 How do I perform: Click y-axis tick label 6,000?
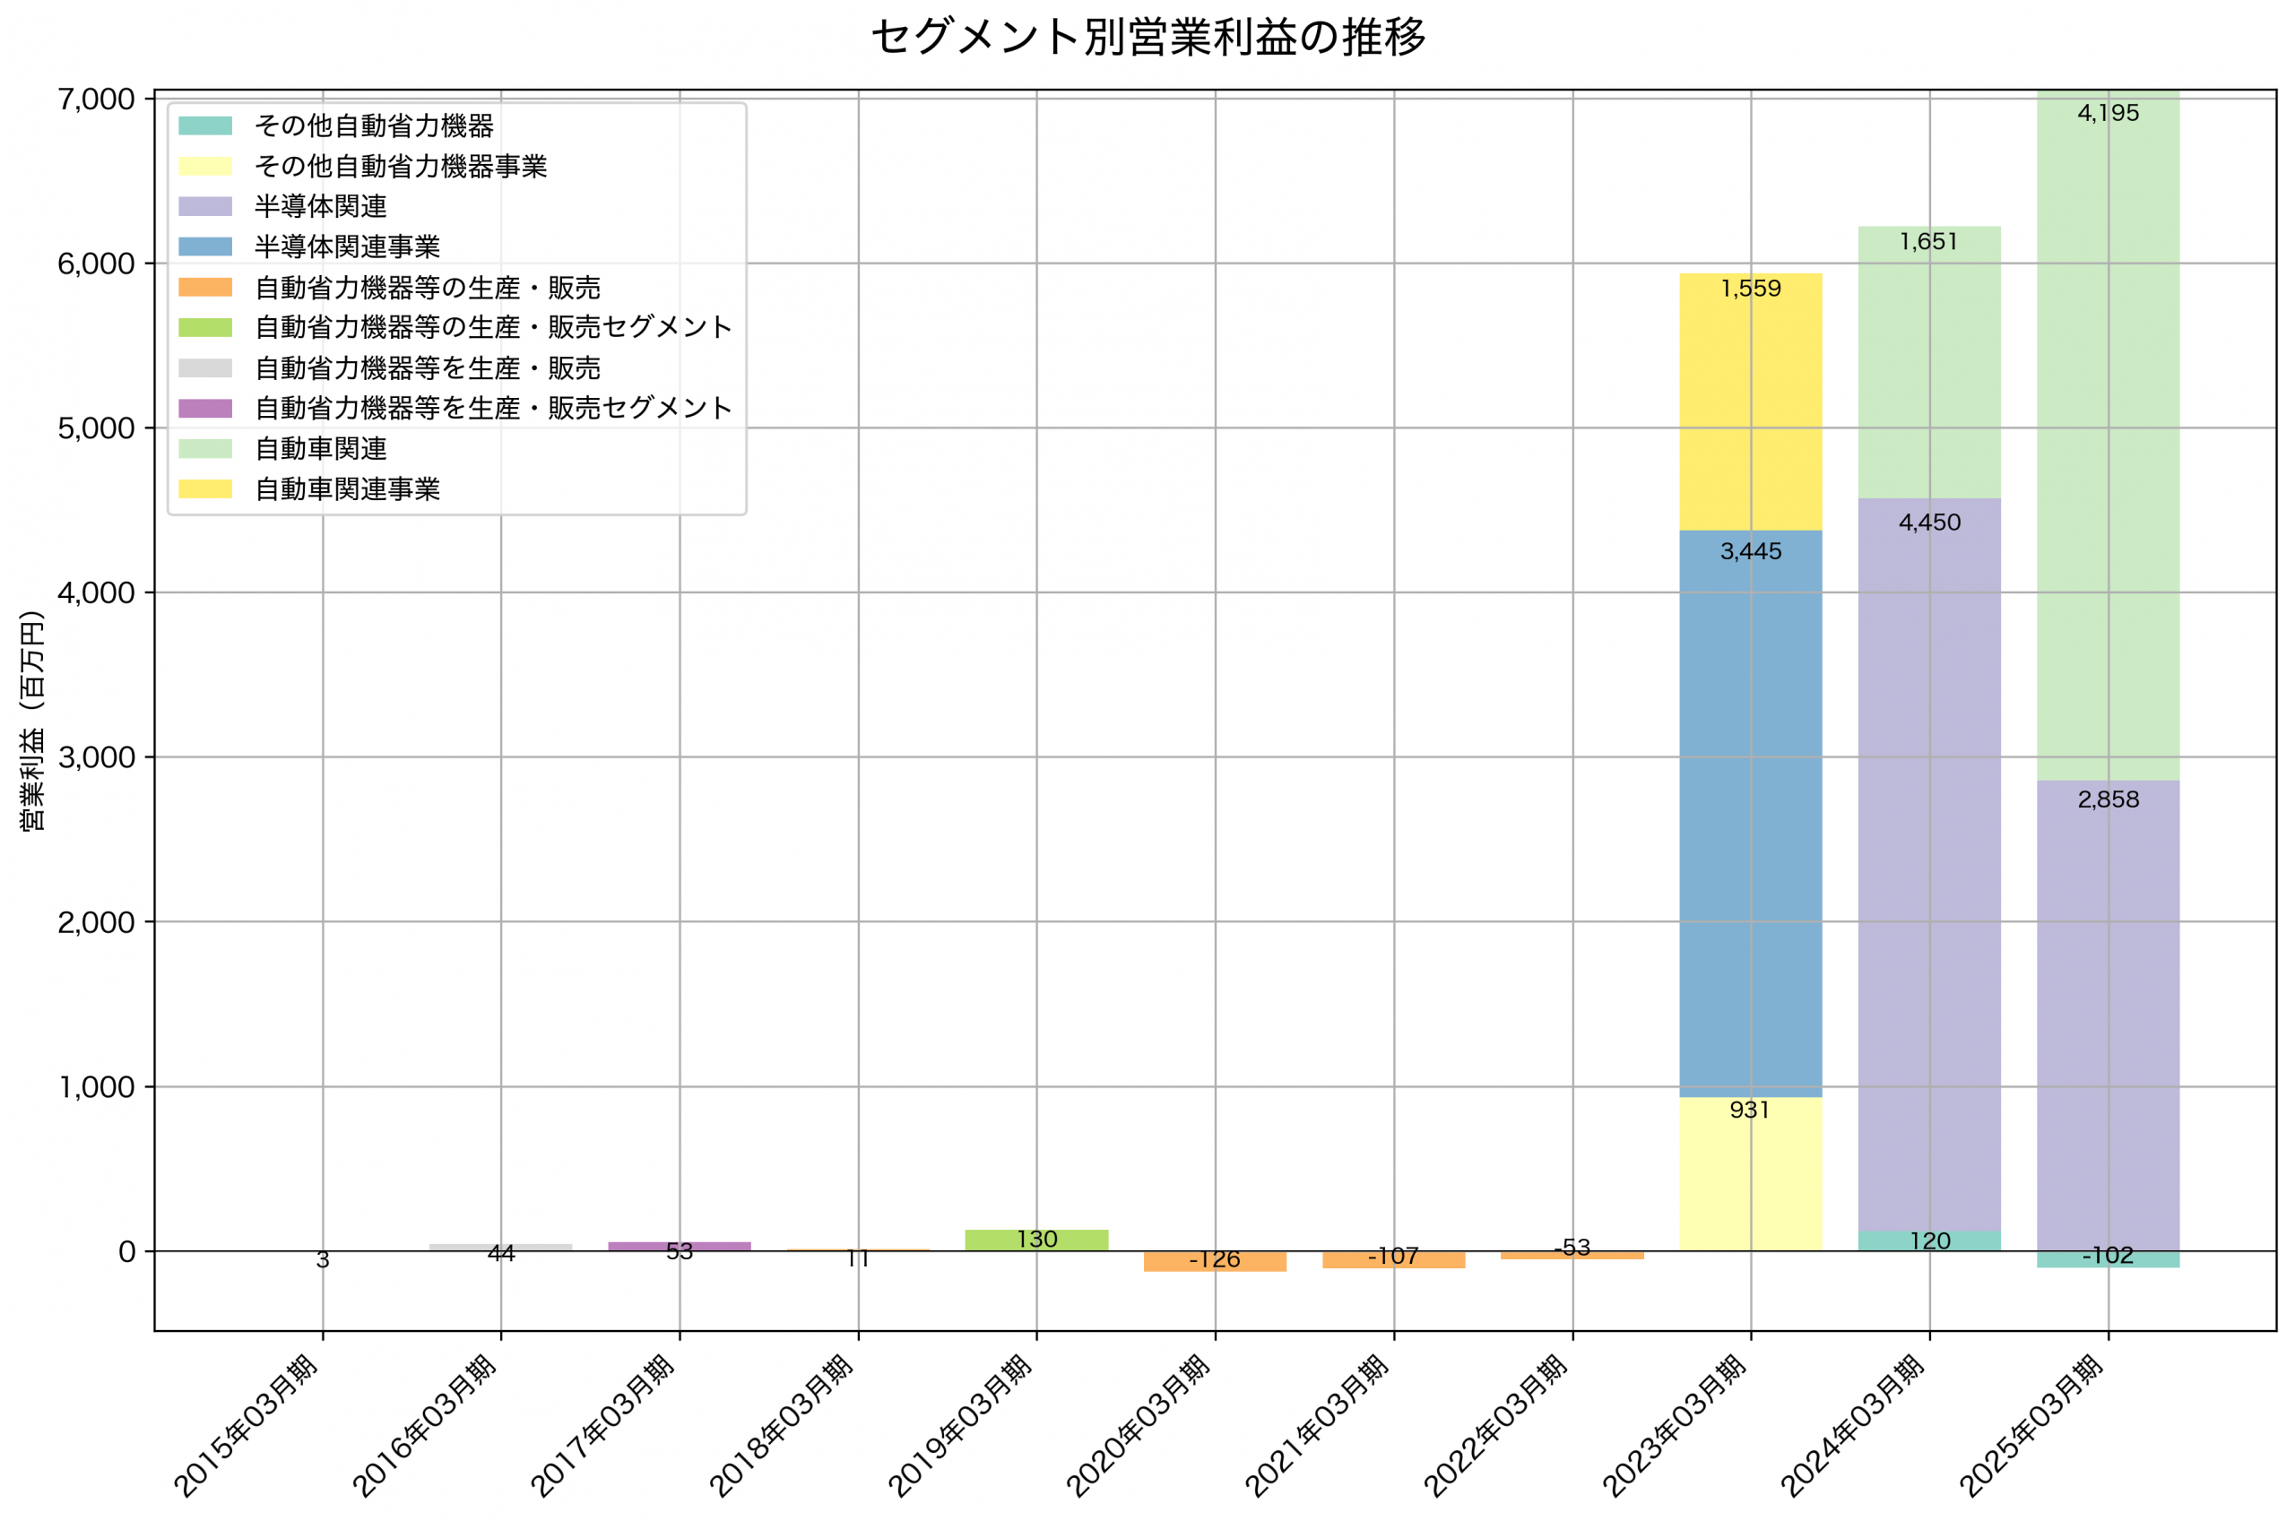(97, 264)
